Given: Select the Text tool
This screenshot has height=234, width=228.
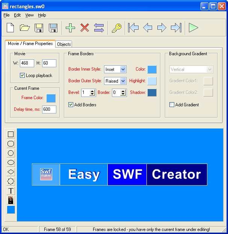Looking at the screenshot, I should click(11, 190).
